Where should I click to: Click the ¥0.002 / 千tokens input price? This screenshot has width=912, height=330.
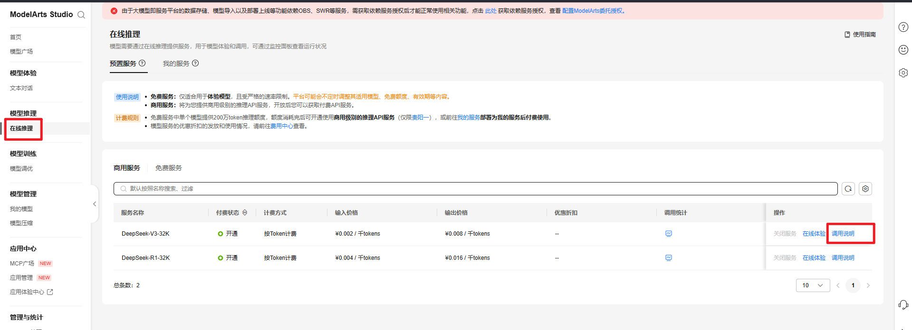(x=357, y=234)
